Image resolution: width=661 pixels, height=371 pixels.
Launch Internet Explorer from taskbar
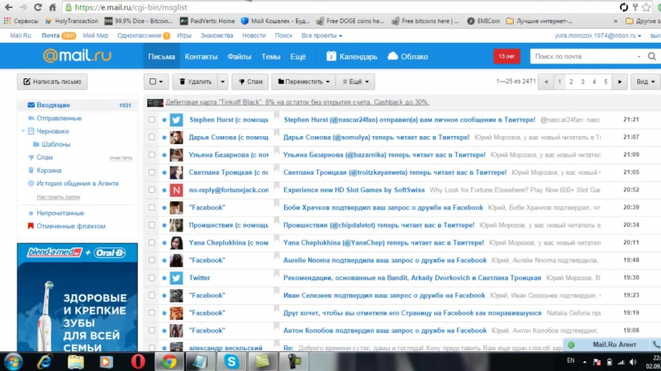tap(45, 362)
